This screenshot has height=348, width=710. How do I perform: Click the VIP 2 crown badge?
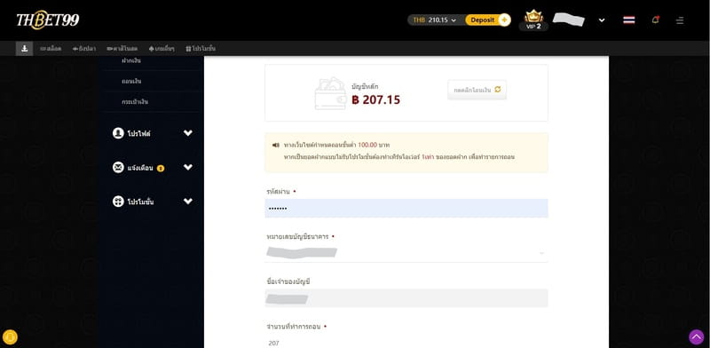[x=533, y=20]
